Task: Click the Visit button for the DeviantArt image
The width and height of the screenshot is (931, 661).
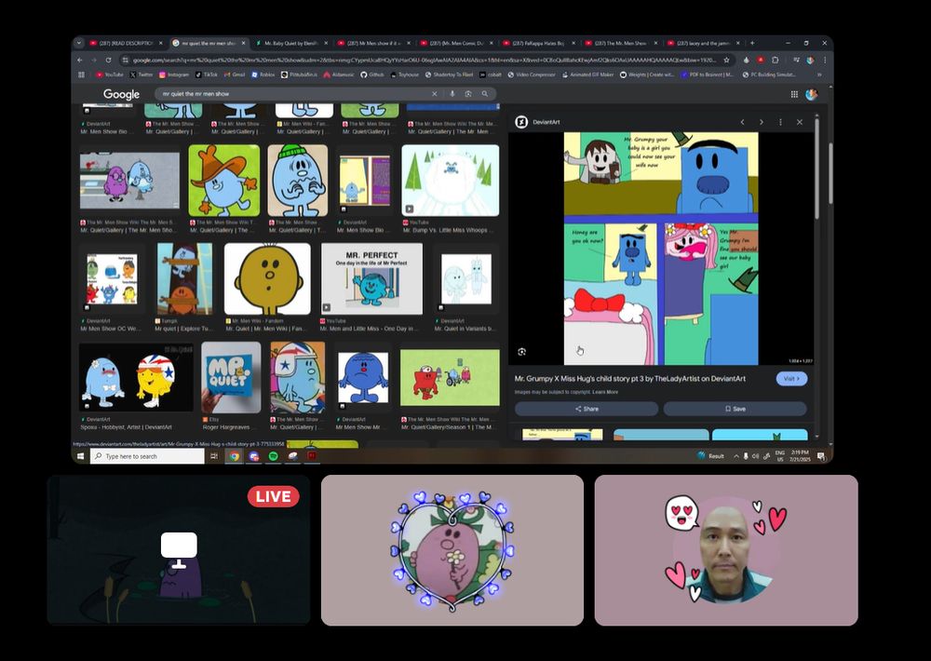Action: click(x=791, y=379)
